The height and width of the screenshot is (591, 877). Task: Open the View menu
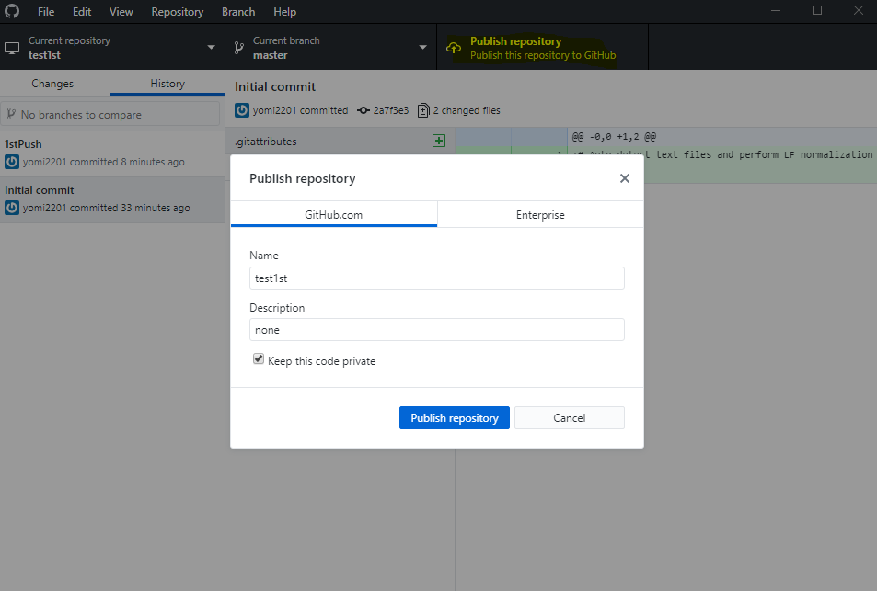point(121,12)
